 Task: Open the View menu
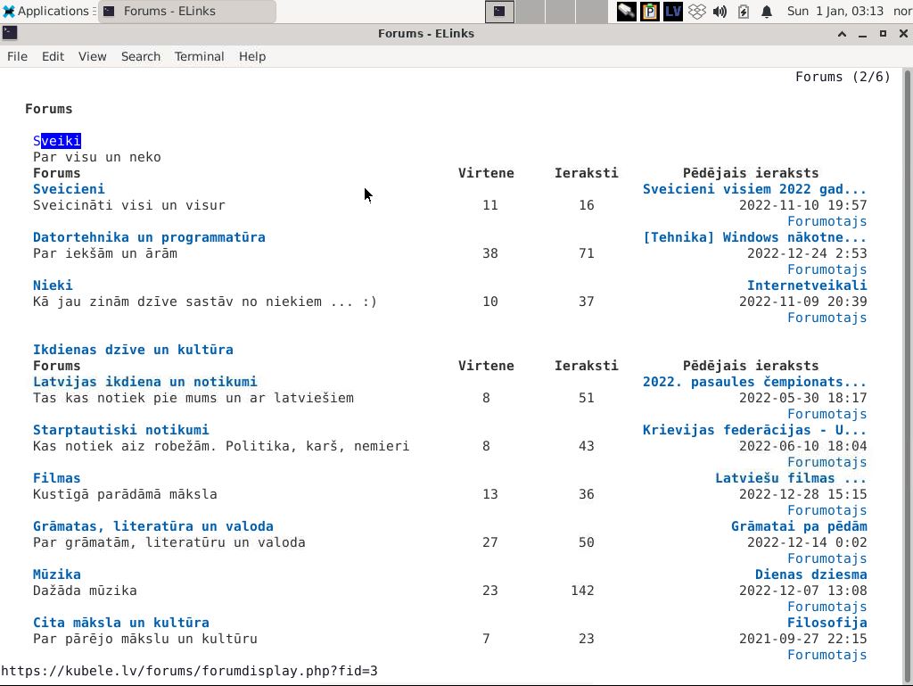click(92, 56)
